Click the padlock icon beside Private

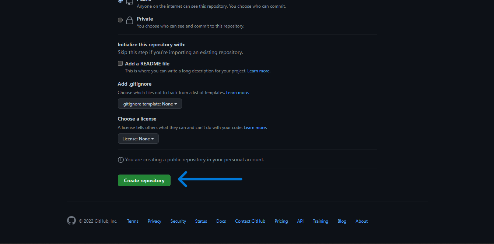[x=129, y=21]
